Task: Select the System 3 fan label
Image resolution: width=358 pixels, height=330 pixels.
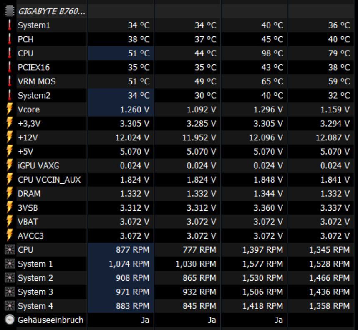Action: (x=35, y=292)
